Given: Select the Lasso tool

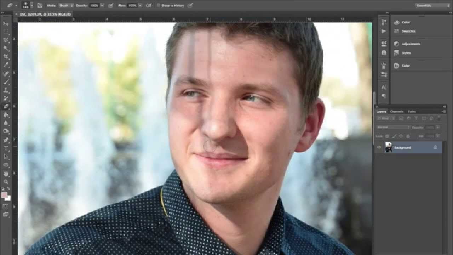Looking at the screenshot, I should (x=6, y=40).
